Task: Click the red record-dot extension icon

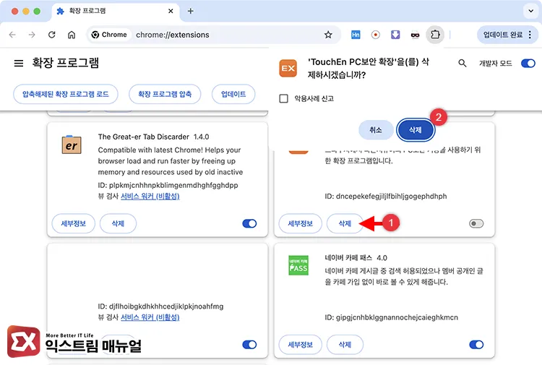Action: click(375, 35)
